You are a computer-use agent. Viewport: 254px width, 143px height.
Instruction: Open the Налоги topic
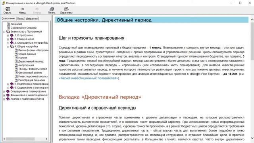click(23, 58)
